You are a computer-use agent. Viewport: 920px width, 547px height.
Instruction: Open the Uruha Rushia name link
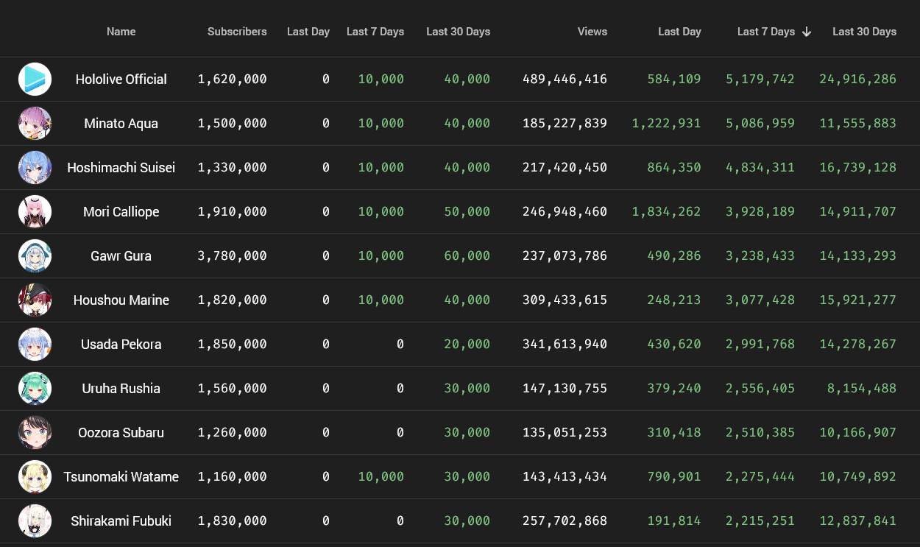pyautogui.click(x=121, y=388)
